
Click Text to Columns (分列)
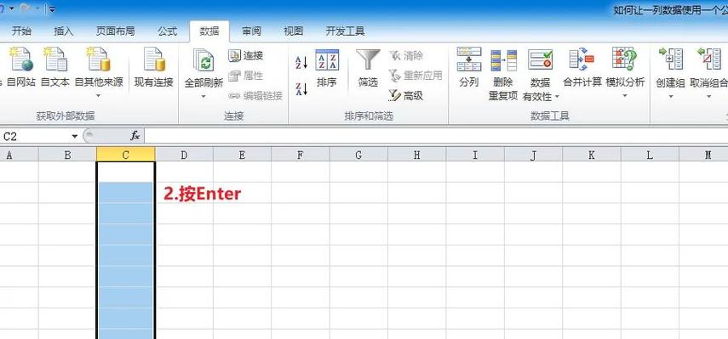(x=468, y=68)
